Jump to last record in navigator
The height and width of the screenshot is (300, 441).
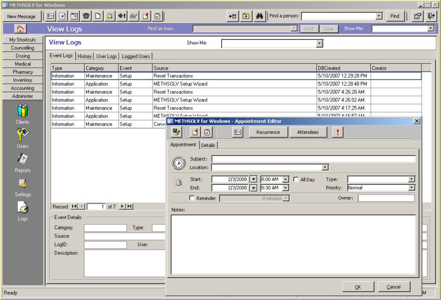coord(129,206)
